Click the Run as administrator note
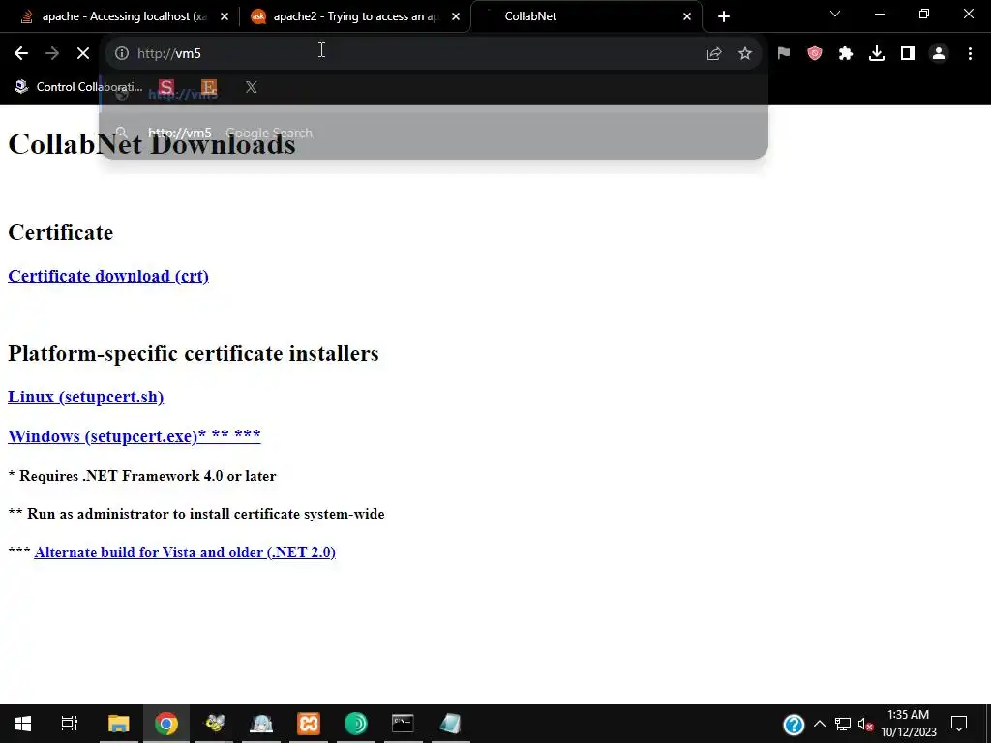The width and height of the screenshot is (991, 743). 196,514
